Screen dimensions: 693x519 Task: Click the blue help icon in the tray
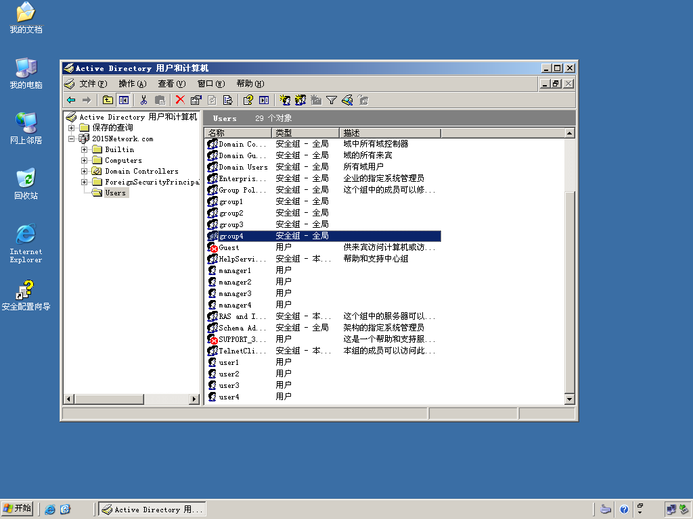coord(624,510)
